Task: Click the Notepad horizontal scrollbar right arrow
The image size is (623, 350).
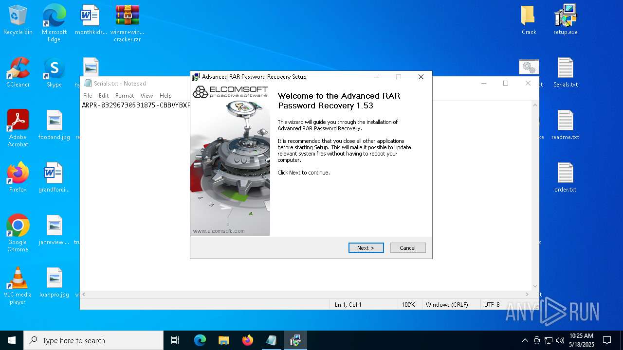Action: click(x=527, y=295)
